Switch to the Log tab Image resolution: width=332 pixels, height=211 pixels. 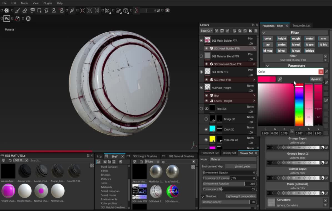pyautogui.click(x=99, y=156)
